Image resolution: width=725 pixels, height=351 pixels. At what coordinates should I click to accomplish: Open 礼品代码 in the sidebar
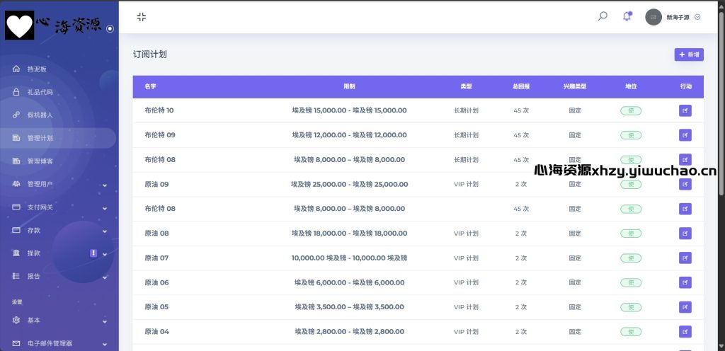coord(40,92)
